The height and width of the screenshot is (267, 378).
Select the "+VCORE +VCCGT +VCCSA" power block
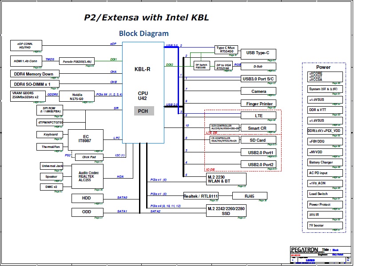[325, 77]
